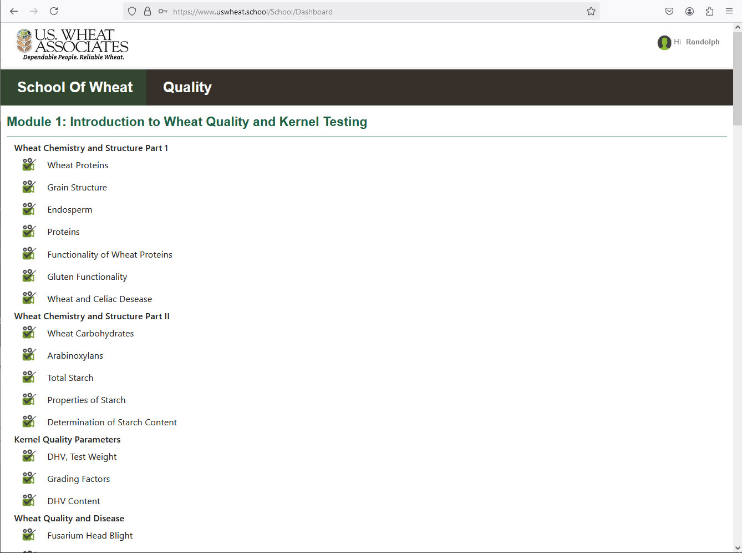Open the Wheat and Celiac Desease lesson
Viewport: 742px width, 553px height.
(x=99, y=299)
